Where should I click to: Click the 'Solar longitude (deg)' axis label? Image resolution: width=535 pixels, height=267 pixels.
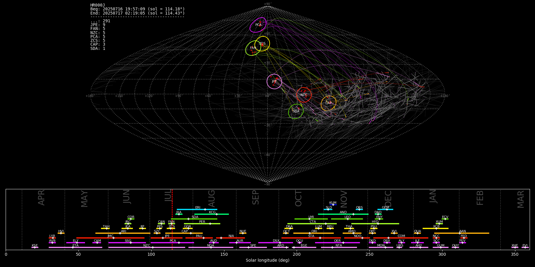pos(267,260)
